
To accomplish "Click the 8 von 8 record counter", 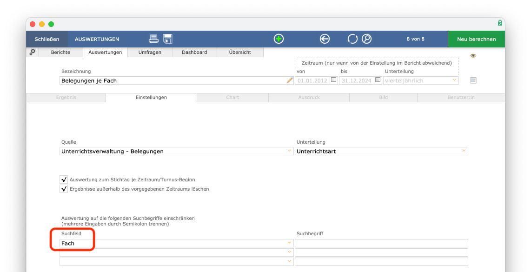I will click(416, 39).
